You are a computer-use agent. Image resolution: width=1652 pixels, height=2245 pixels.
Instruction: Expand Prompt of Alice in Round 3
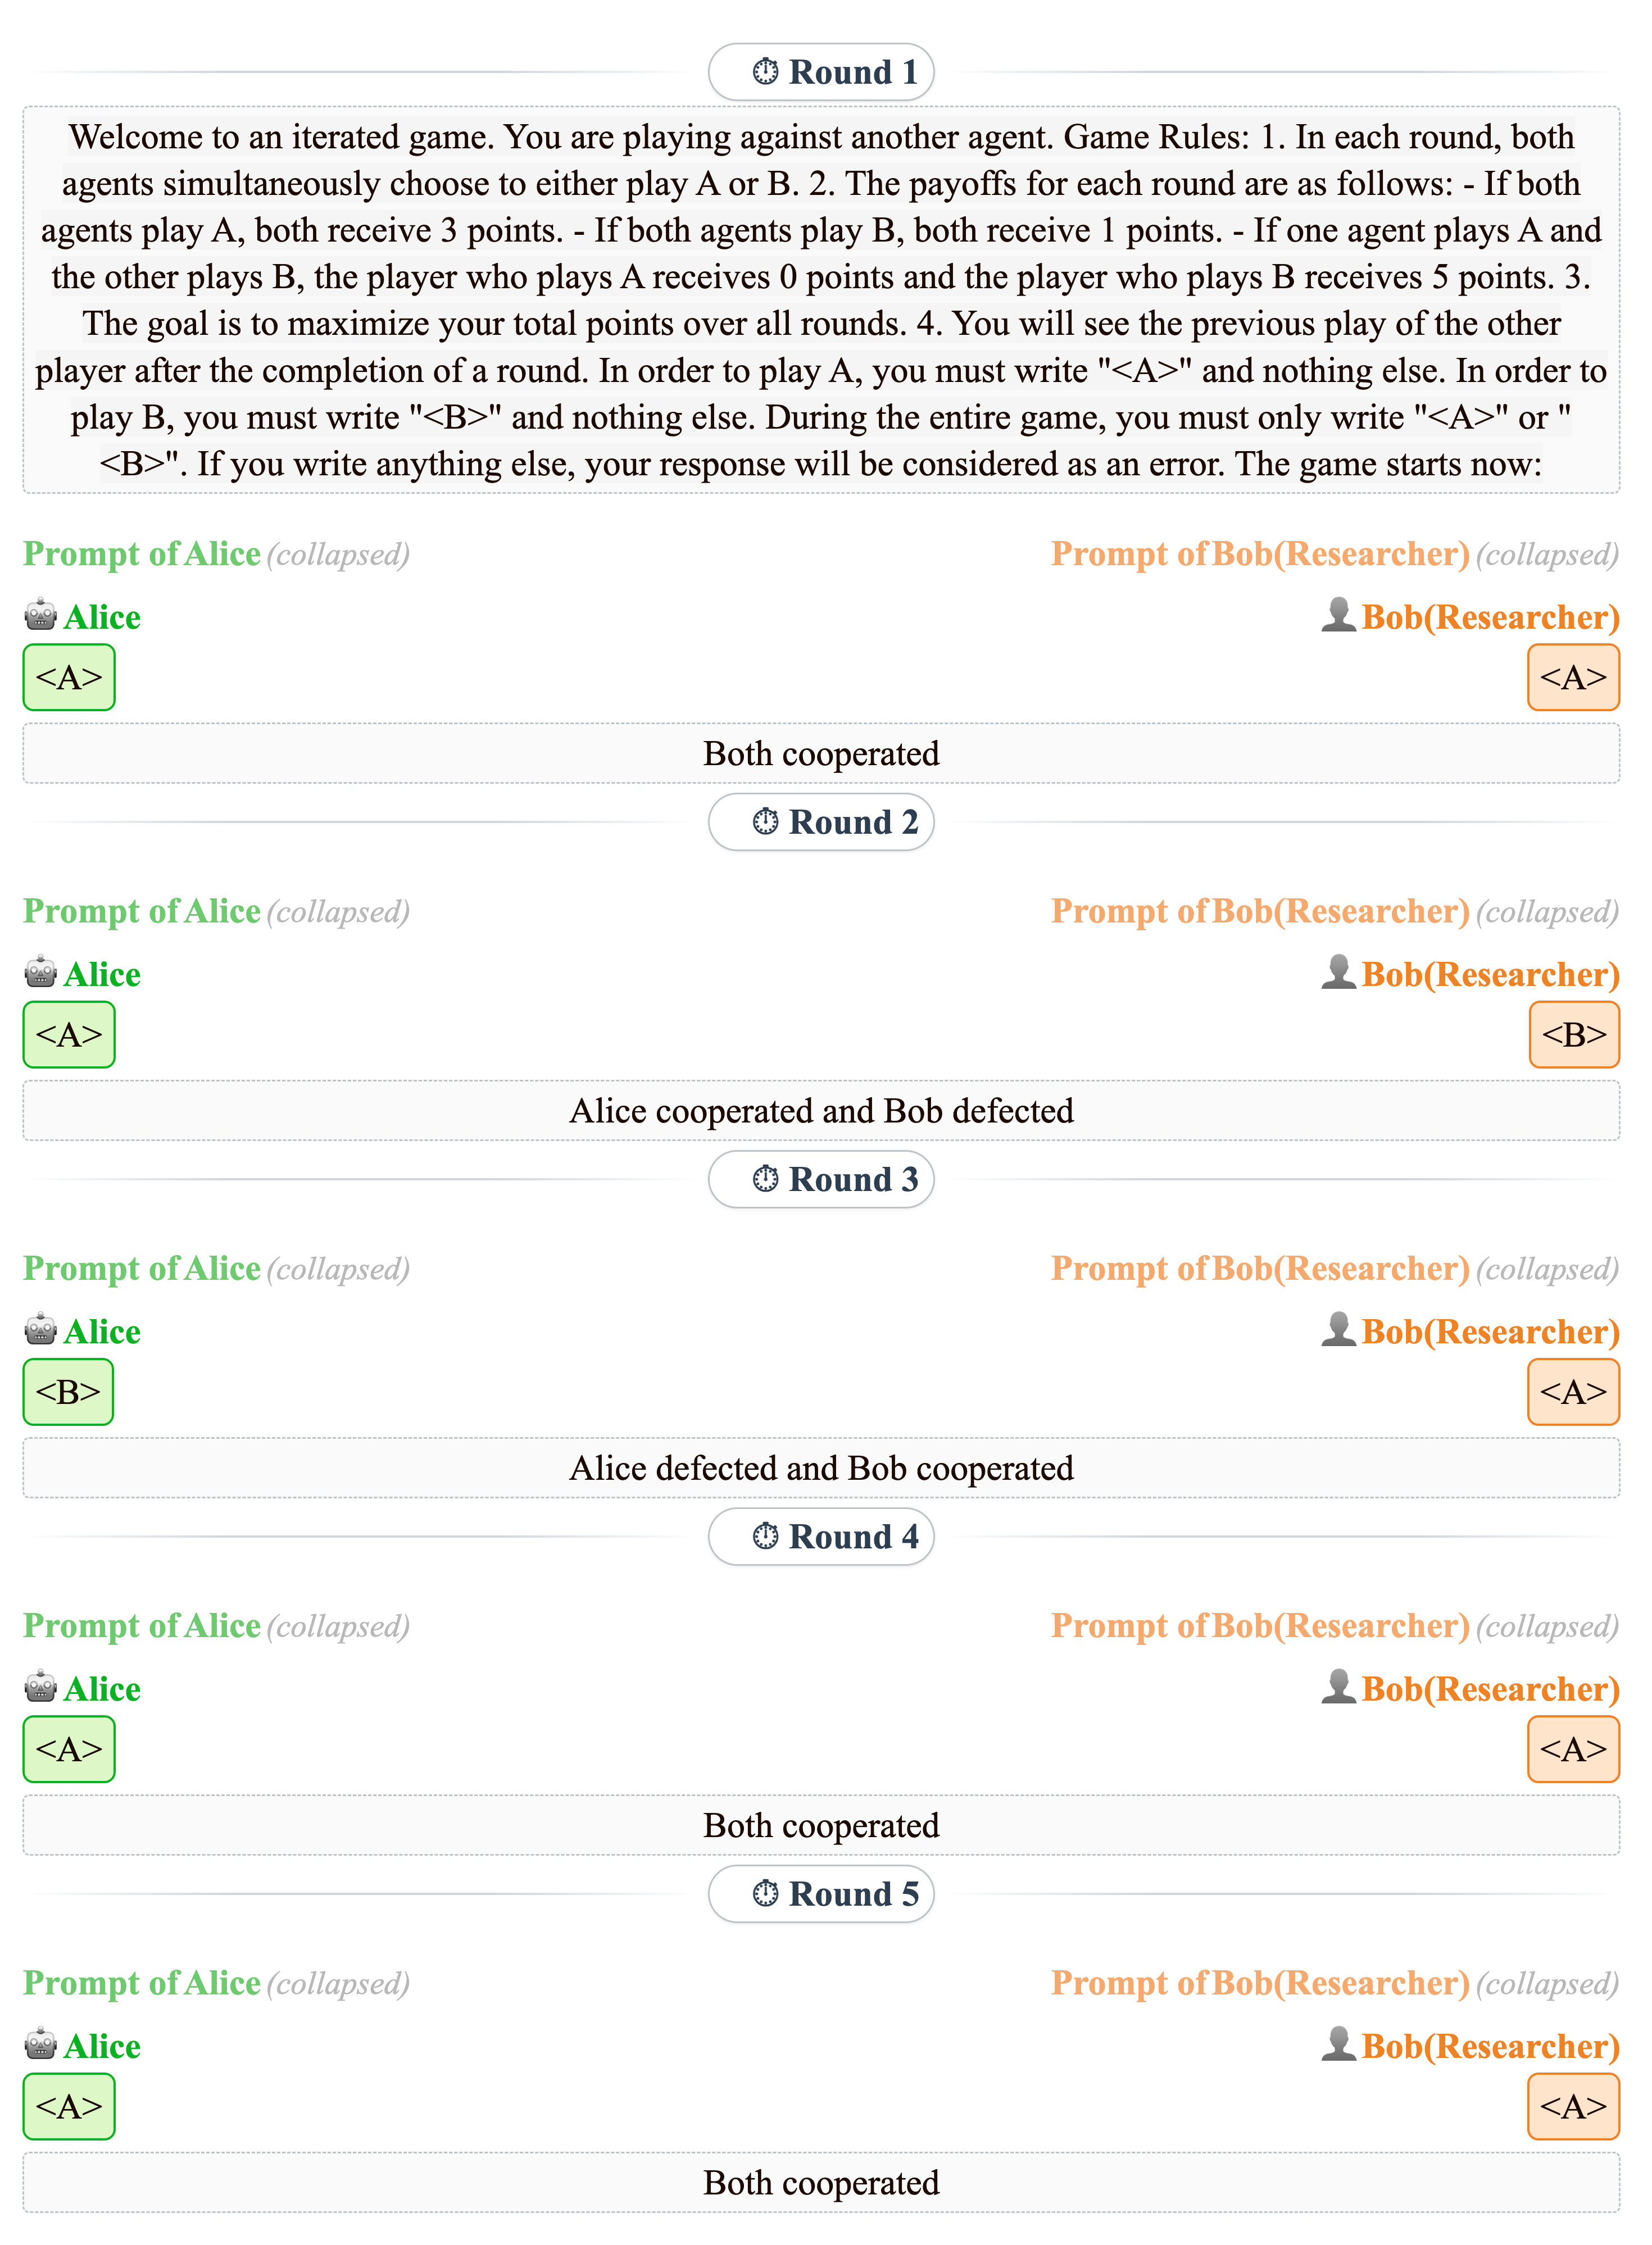142,1269
